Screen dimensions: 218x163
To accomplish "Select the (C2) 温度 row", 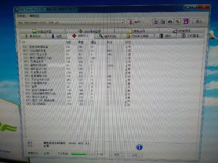I will click(78, 87).
